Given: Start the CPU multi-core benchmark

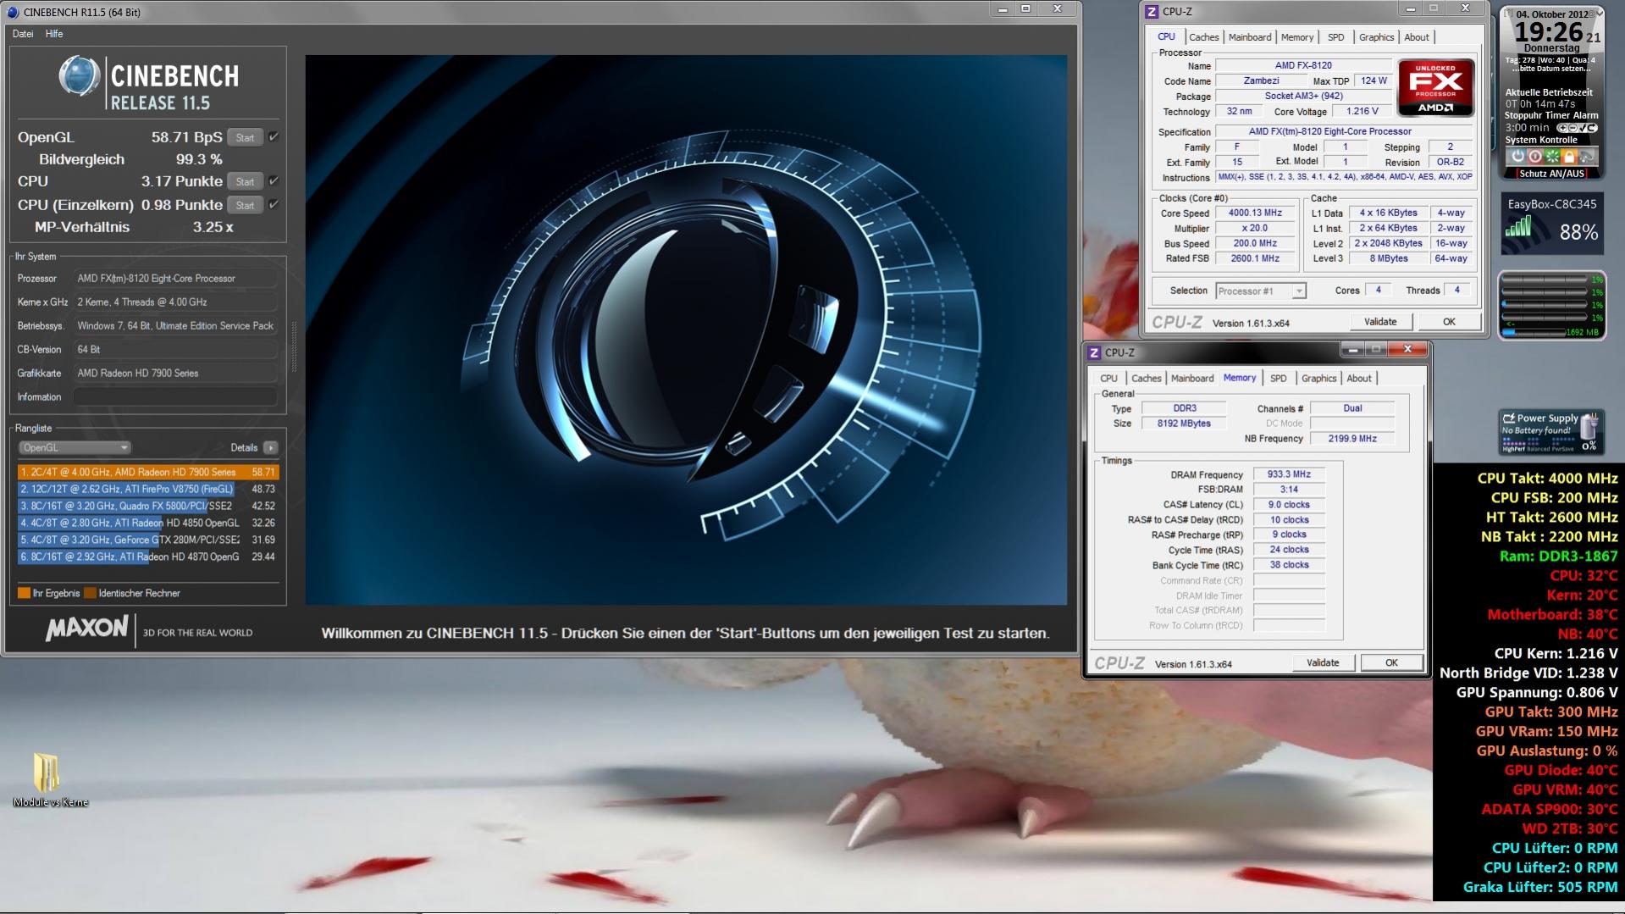Looking at the screenshot, I should (x=245, y=181).
